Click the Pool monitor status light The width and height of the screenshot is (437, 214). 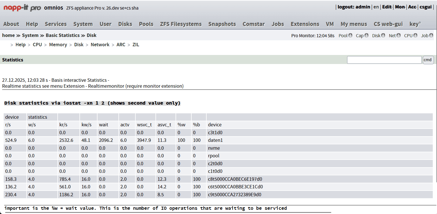(351, 36)
